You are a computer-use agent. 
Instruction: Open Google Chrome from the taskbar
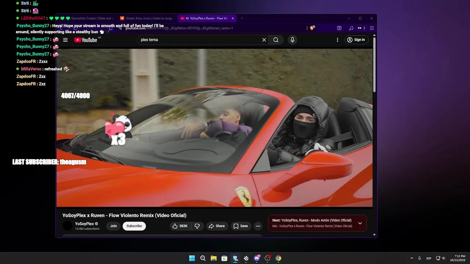point(278,258)
